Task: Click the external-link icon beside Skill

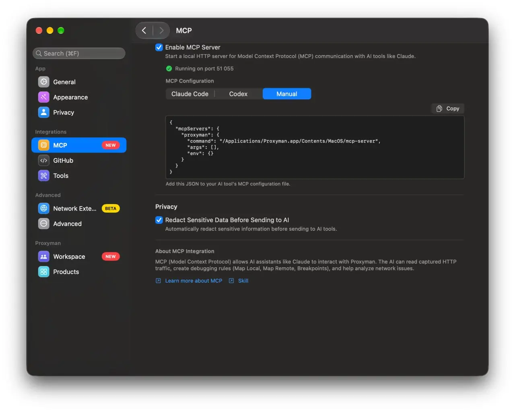Action: [x=231, y=281]
